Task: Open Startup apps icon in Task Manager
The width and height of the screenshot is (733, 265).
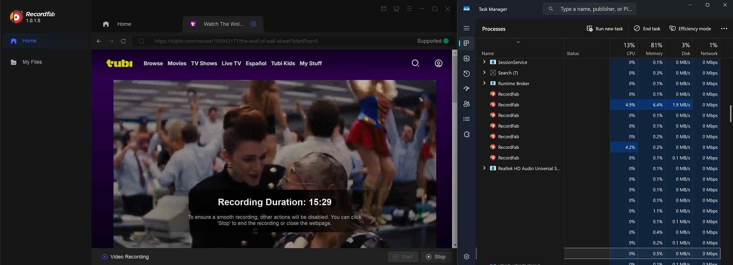Action: pyautogui.click(x=467, y=89)
